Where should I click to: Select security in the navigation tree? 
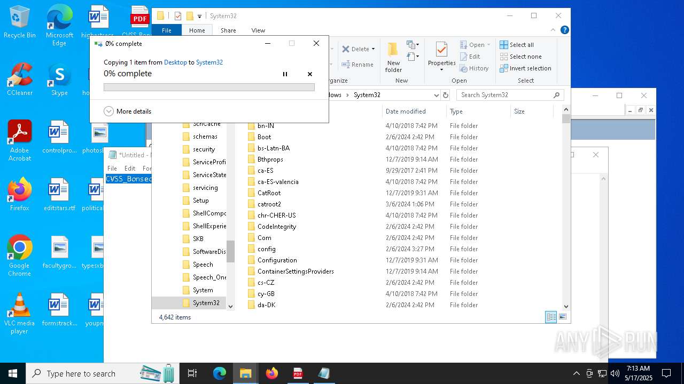point(204,149)
